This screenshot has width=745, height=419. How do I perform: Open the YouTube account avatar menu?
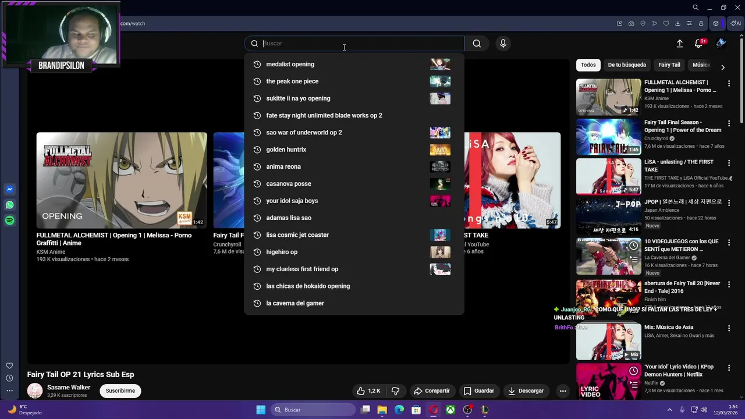coord(722,43)
